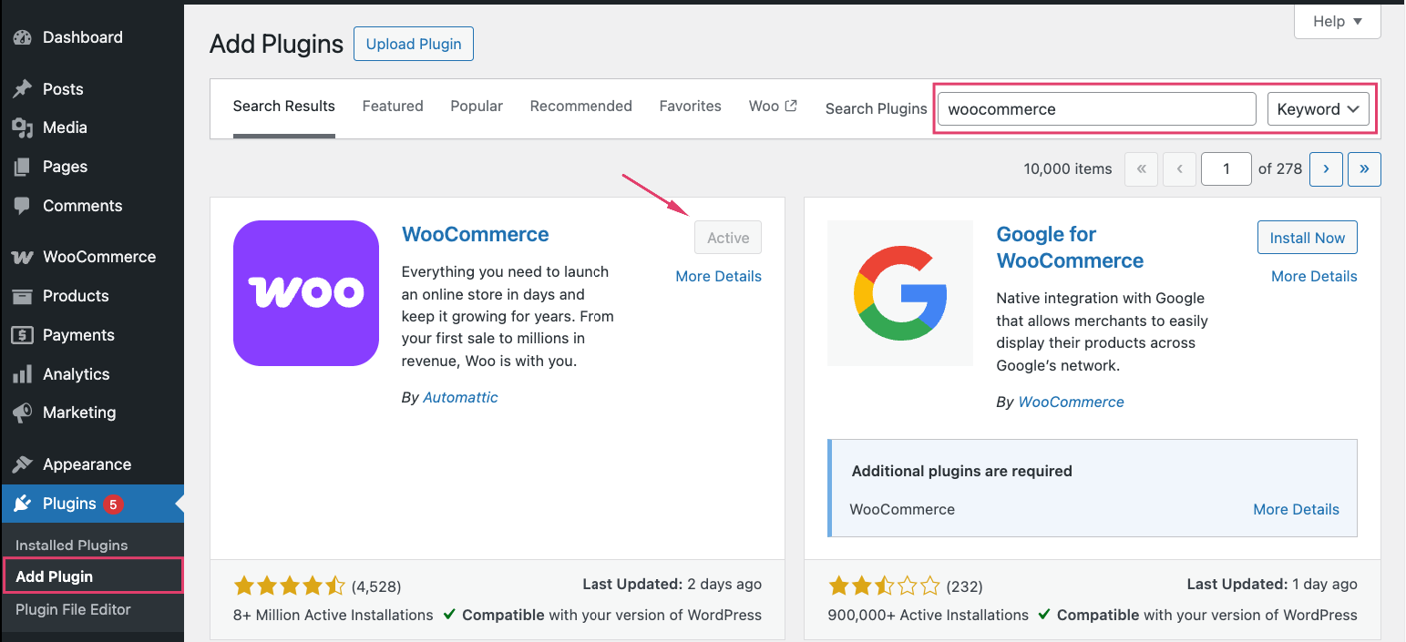Switch to Featured tab

coord(393,107)
